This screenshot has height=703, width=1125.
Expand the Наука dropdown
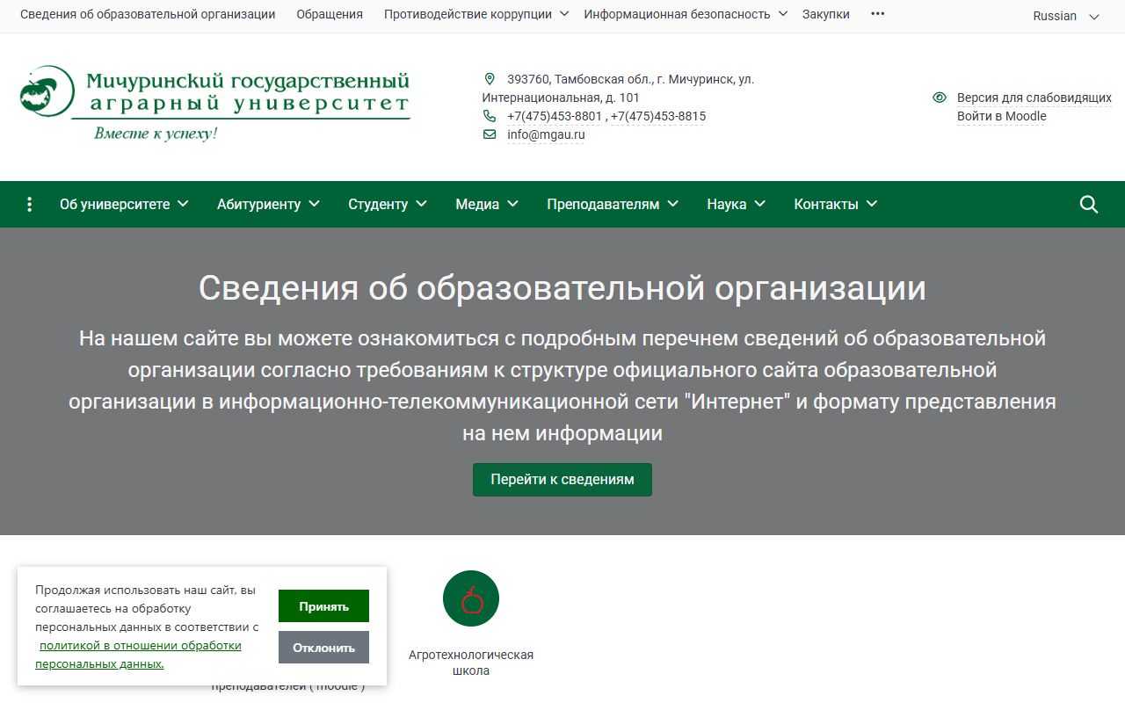[x=737, y=205]
